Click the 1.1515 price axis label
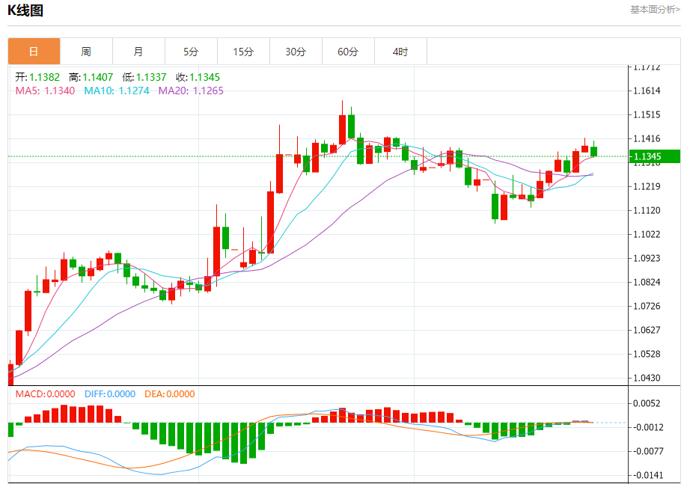Image resolution: width=684 pixels, height=484 pixels. point(647,114)
